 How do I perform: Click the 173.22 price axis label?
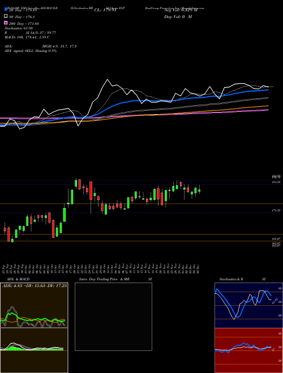pos(276,211)
